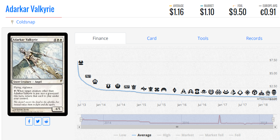Click the Amonkhet pyramid set marker
This screenshot has height=140, width=280.
[x=233, y=92]
